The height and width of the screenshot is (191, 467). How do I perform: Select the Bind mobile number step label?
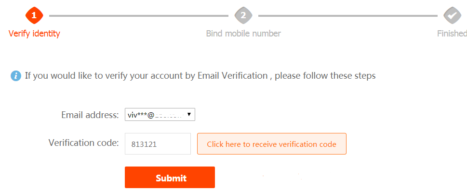(x=243, y=34)
